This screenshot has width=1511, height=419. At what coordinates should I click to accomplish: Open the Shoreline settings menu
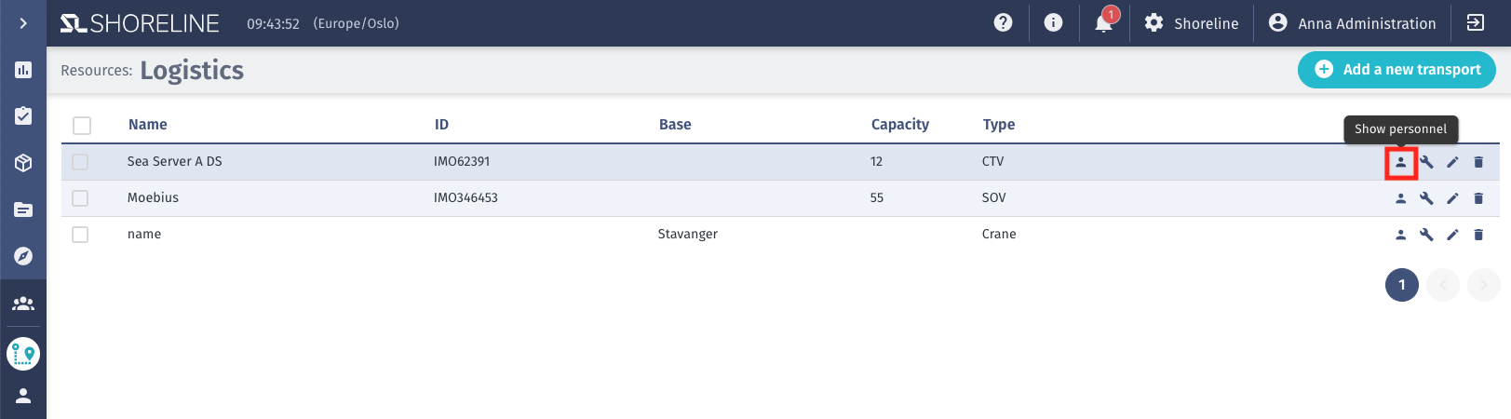coord(1192,23)
